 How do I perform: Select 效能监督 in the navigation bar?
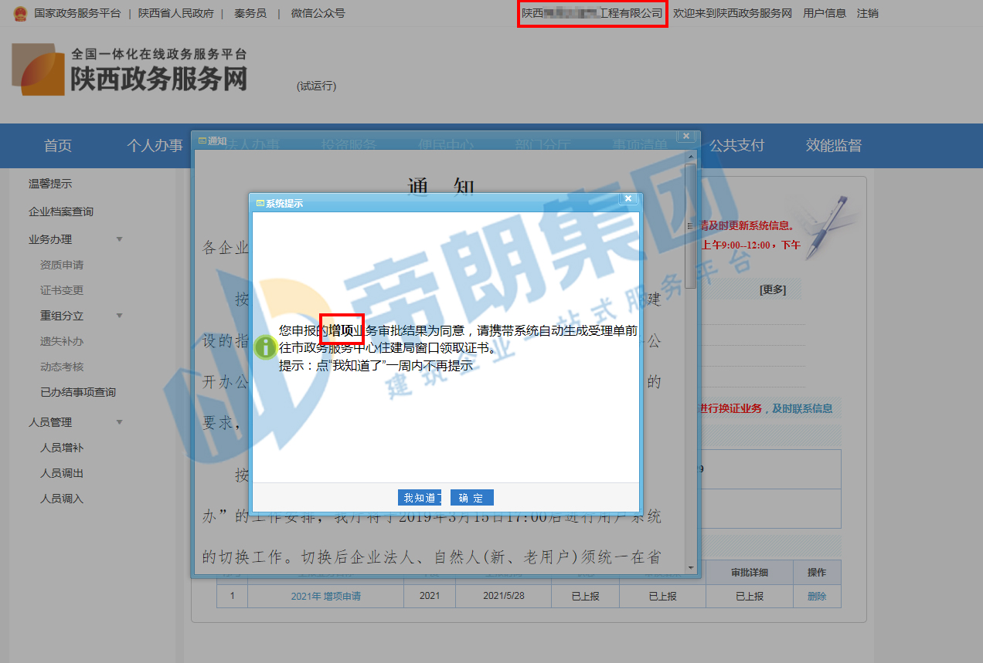(x=834, y=146)
